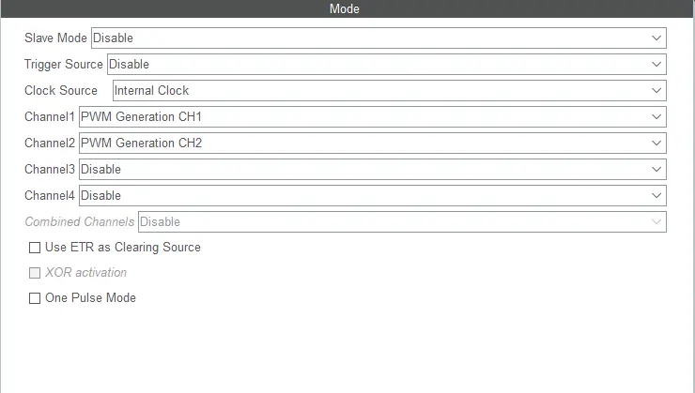Screen dimensions: 695x393
Task: Click the Clock Source chevron arrow
Action: [656, 91]
